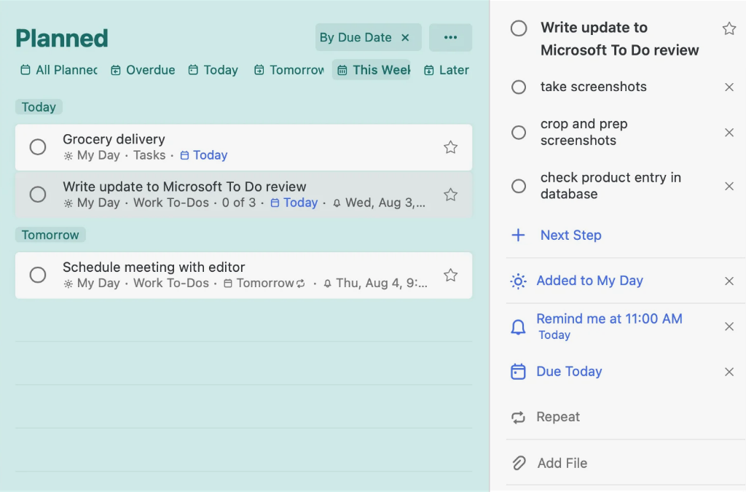Remove the take screenshots step
Image resolution: width=746 pixels, height=492 pixels.
click(x=729, y=87)
